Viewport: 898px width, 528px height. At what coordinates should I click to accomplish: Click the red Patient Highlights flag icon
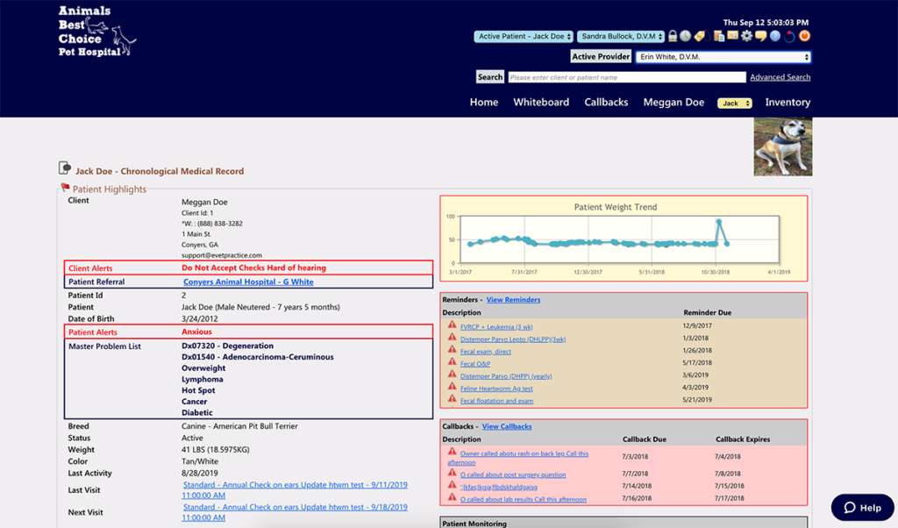[x=65, y=188]
